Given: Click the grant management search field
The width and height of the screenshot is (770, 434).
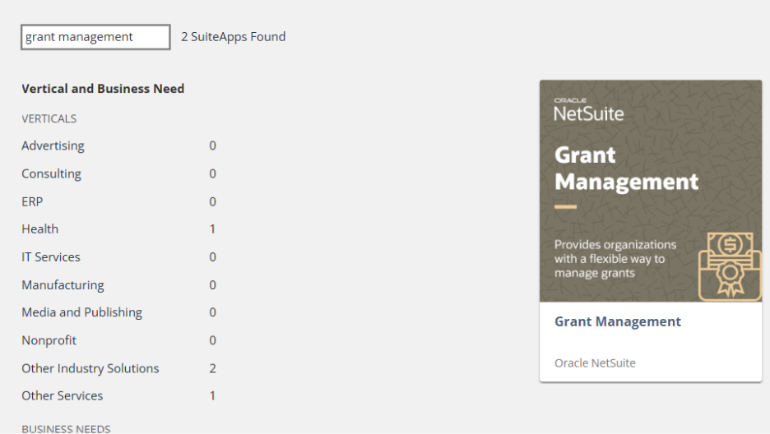Looking at the screenshot, I should click(95, 37).
